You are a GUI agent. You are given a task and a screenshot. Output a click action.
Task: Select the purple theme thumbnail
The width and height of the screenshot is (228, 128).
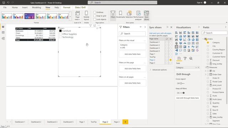[29, 16]
